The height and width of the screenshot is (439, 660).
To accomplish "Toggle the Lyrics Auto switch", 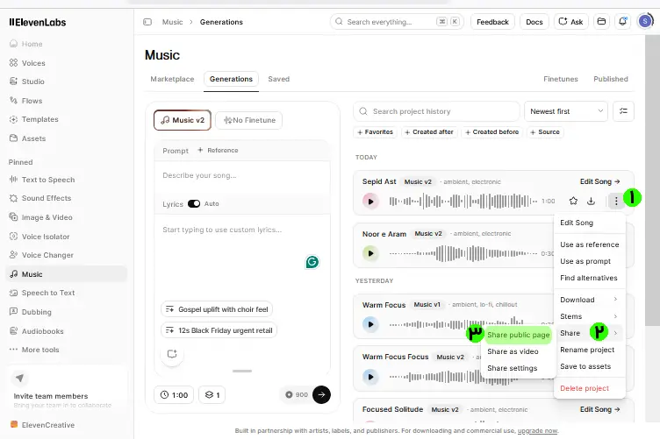I will click(x=194, y=204).
